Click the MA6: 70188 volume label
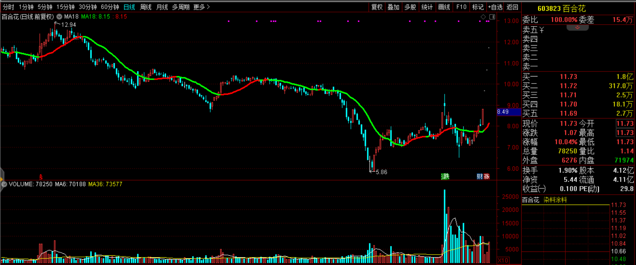This screenshot has width=636, height=265. point(70,184)
